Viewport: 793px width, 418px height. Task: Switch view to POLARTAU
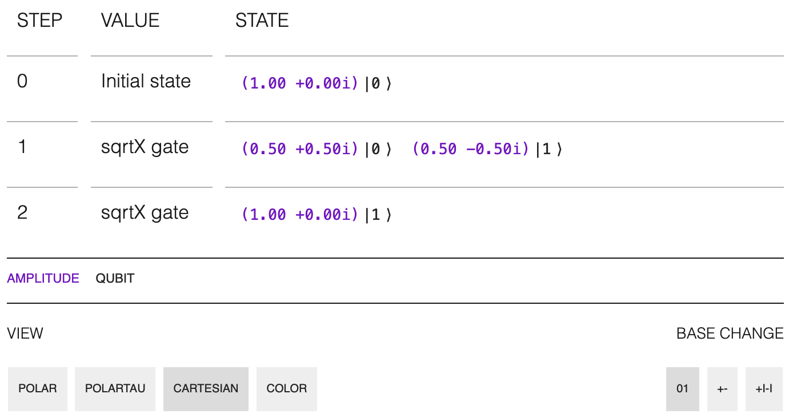click(115, 389)
